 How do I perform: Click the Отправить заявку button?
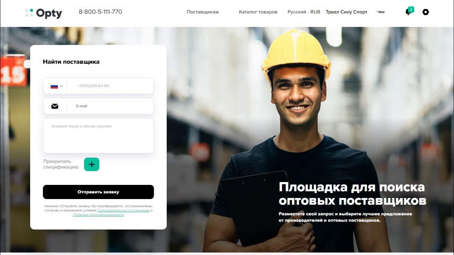98,192
